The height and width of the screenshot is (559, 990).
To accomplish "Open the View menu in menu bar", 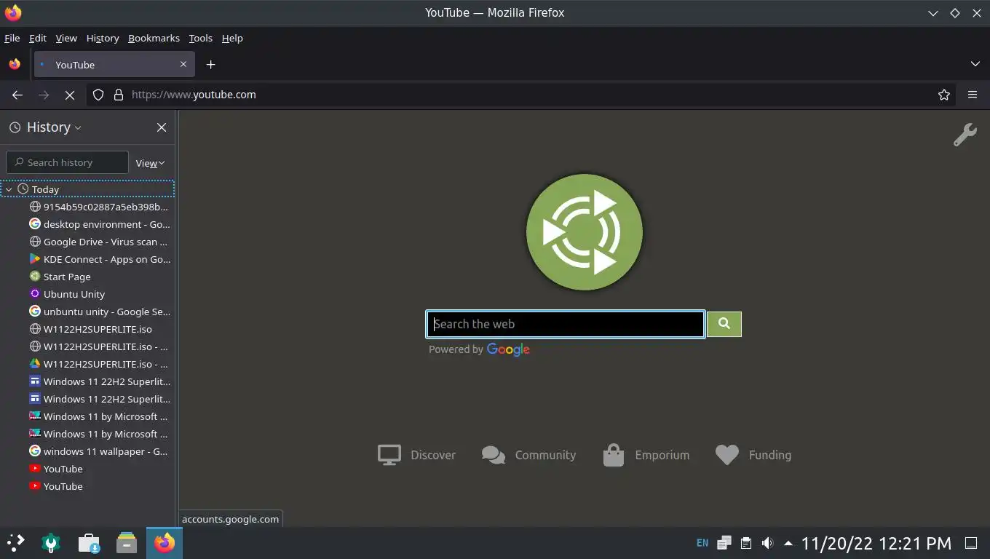I will (x=66, y=38).
